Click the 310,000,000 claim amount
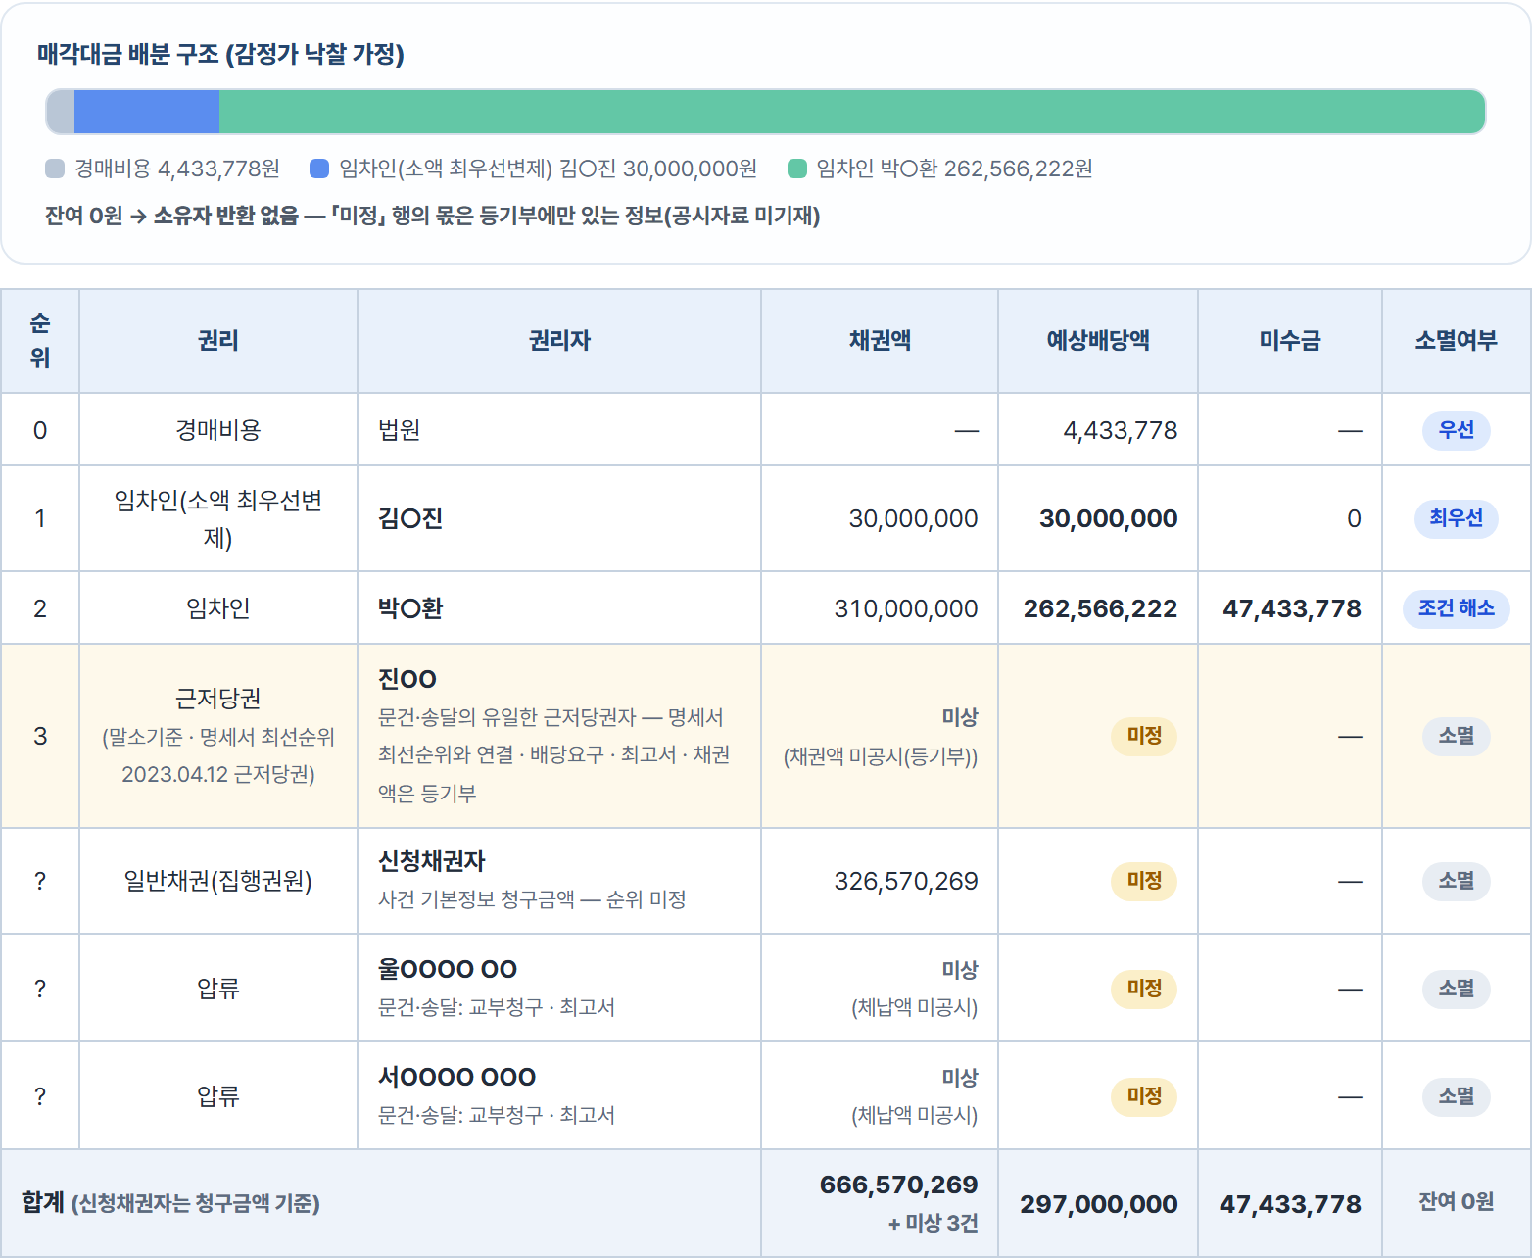 click(x=906, y=608)
